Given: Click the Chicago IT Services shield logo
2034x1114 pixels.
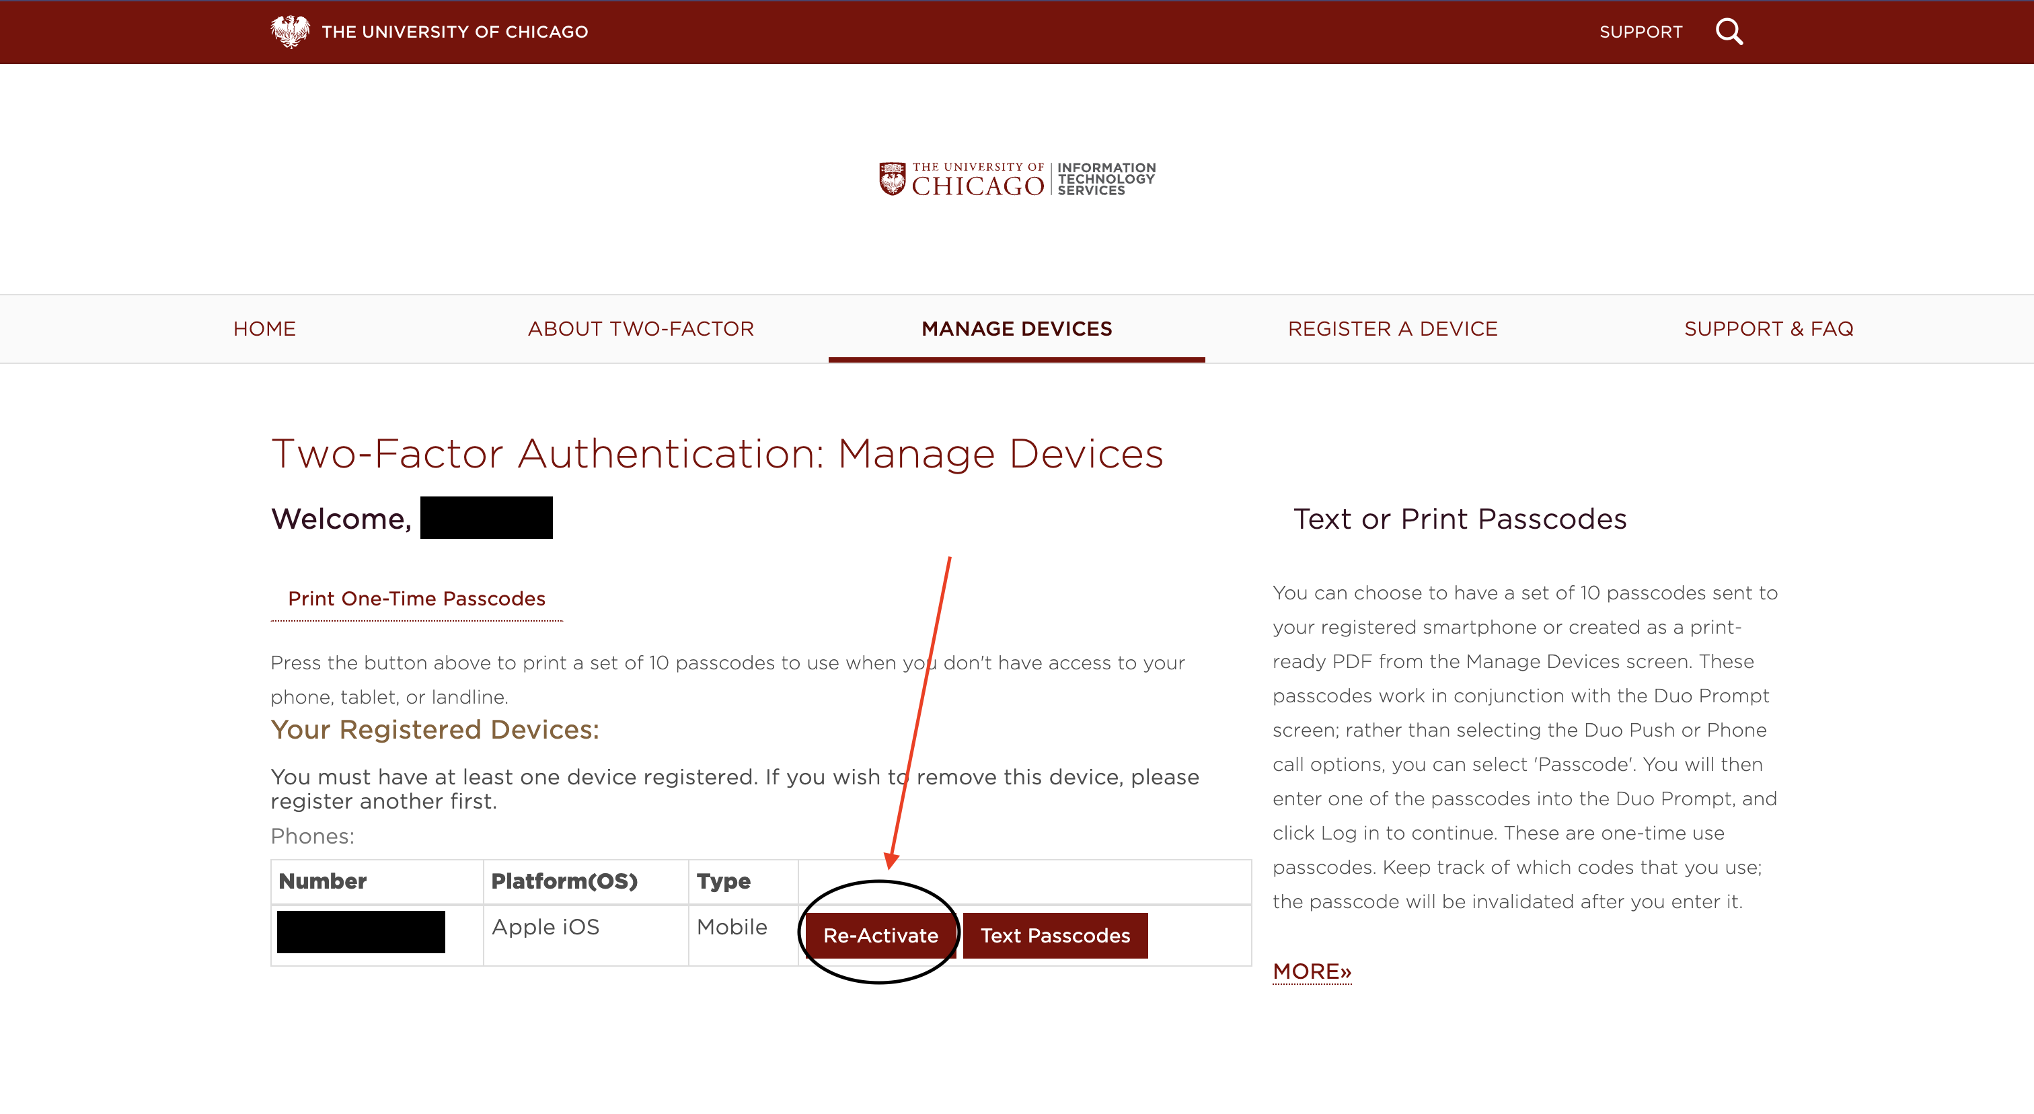Looking at the screenshot, I should (893, 179).
